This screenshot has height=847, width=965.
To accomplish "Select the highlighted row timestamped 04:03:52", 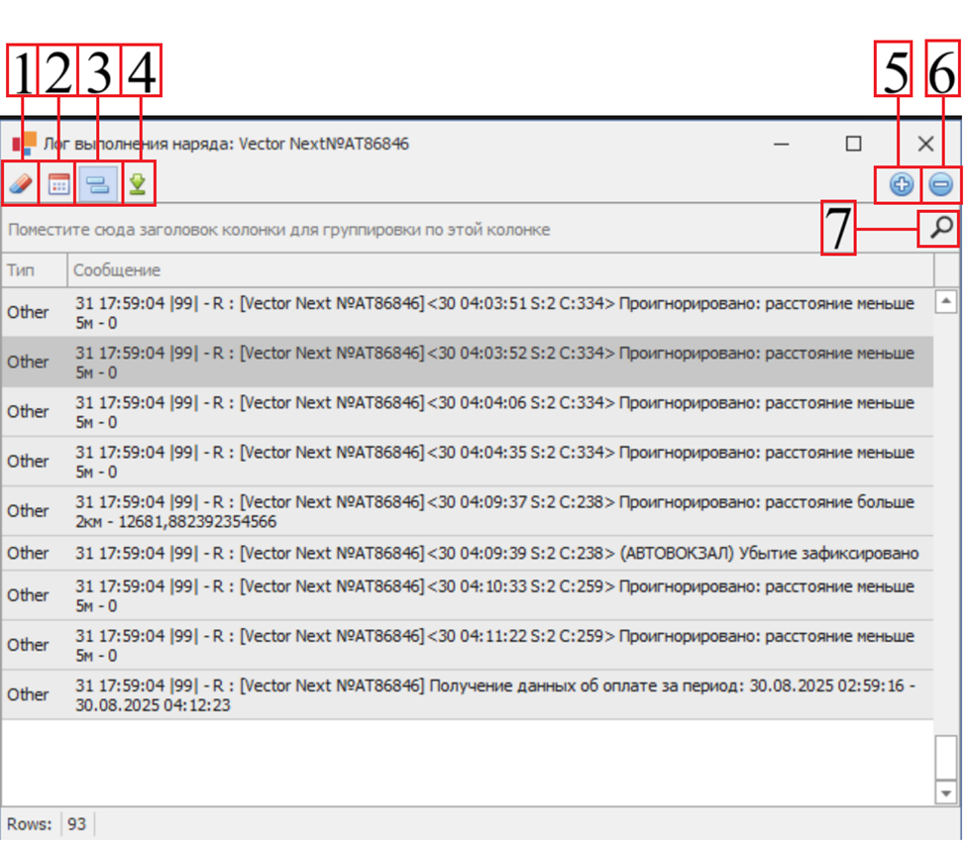I will (x=495, y=362).
